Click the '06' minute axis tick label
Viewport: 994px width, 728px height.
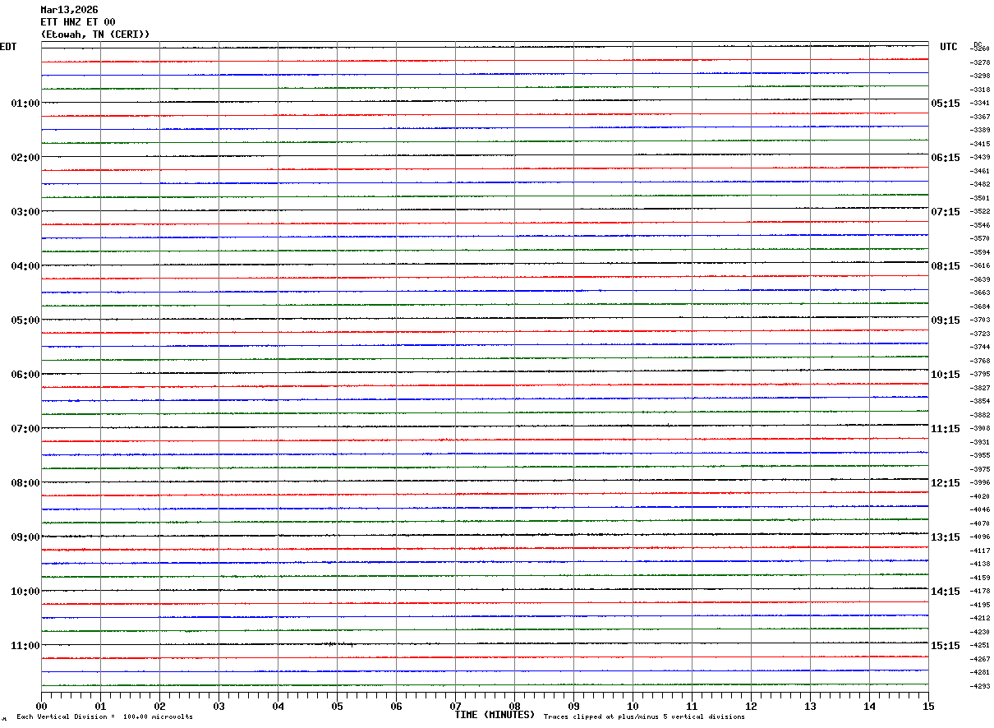point(396,706)
